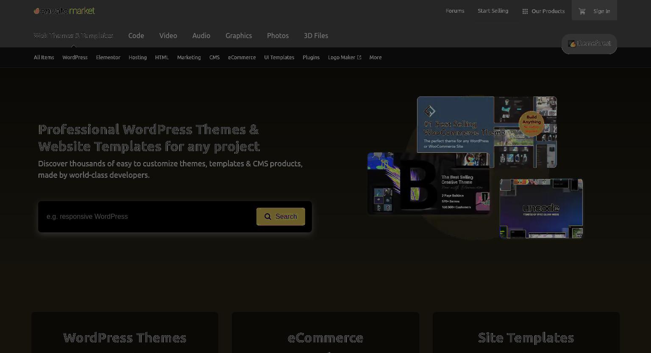This screenshot has width=651, height=353.
Task: Click the ThemeForest logo badge
Action: coord(589,44)
